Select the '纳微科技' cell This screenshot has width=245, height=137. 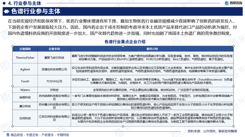point(25,97)
